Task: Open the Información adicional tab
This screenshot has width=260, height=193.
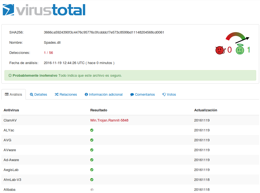Action: (104, 94)
